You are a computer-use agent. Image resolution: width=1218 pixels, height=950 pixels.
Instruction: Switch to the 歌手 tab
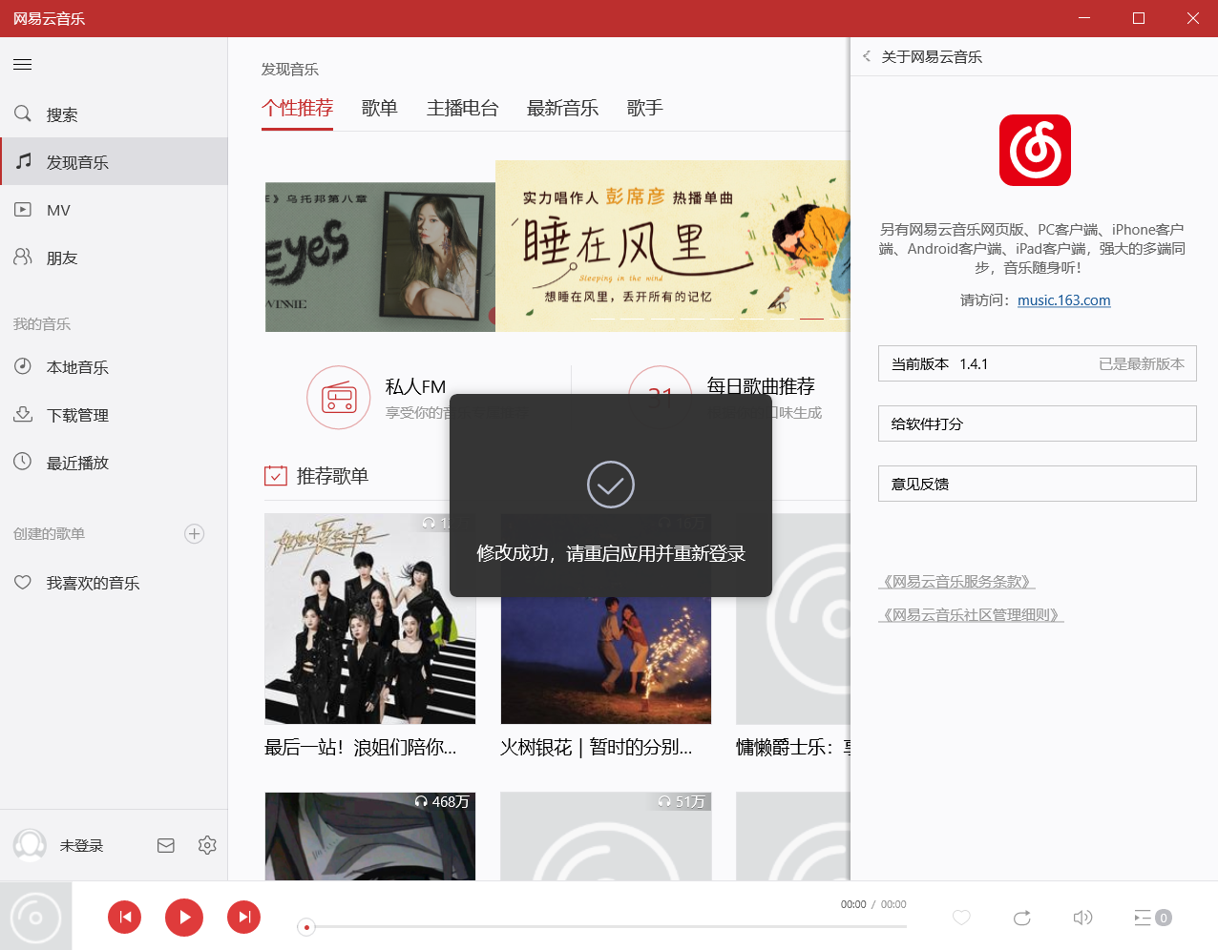pyautogui.click(x=645, y=109)
